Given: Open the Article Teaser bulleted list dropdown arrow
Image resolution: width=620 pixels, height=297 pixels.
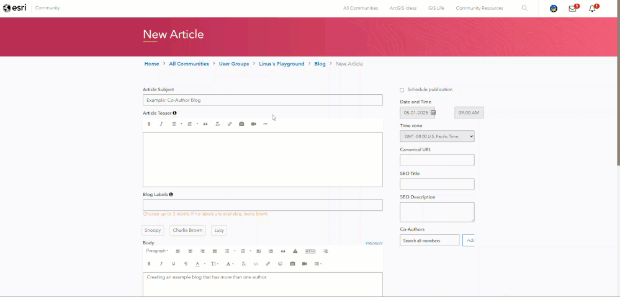Looking at the screenshot, I should [x=181, y=124].
